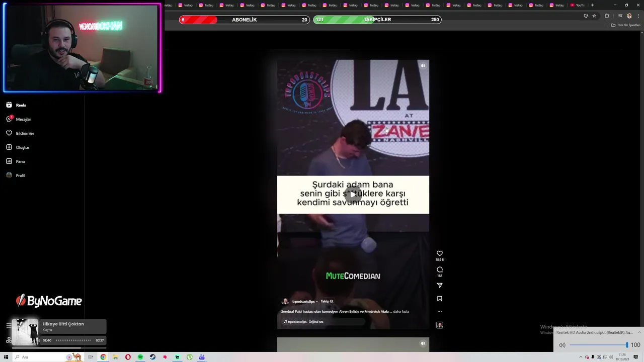The image size is (644, 362).
Task: Open the trpodcastclips profile name
Action: point(303,301)
